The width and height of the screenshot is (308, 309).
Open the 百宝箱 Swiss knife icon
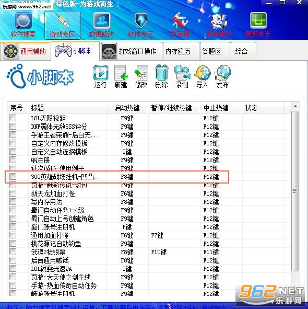pyautogui.click(x=180, y=20)
